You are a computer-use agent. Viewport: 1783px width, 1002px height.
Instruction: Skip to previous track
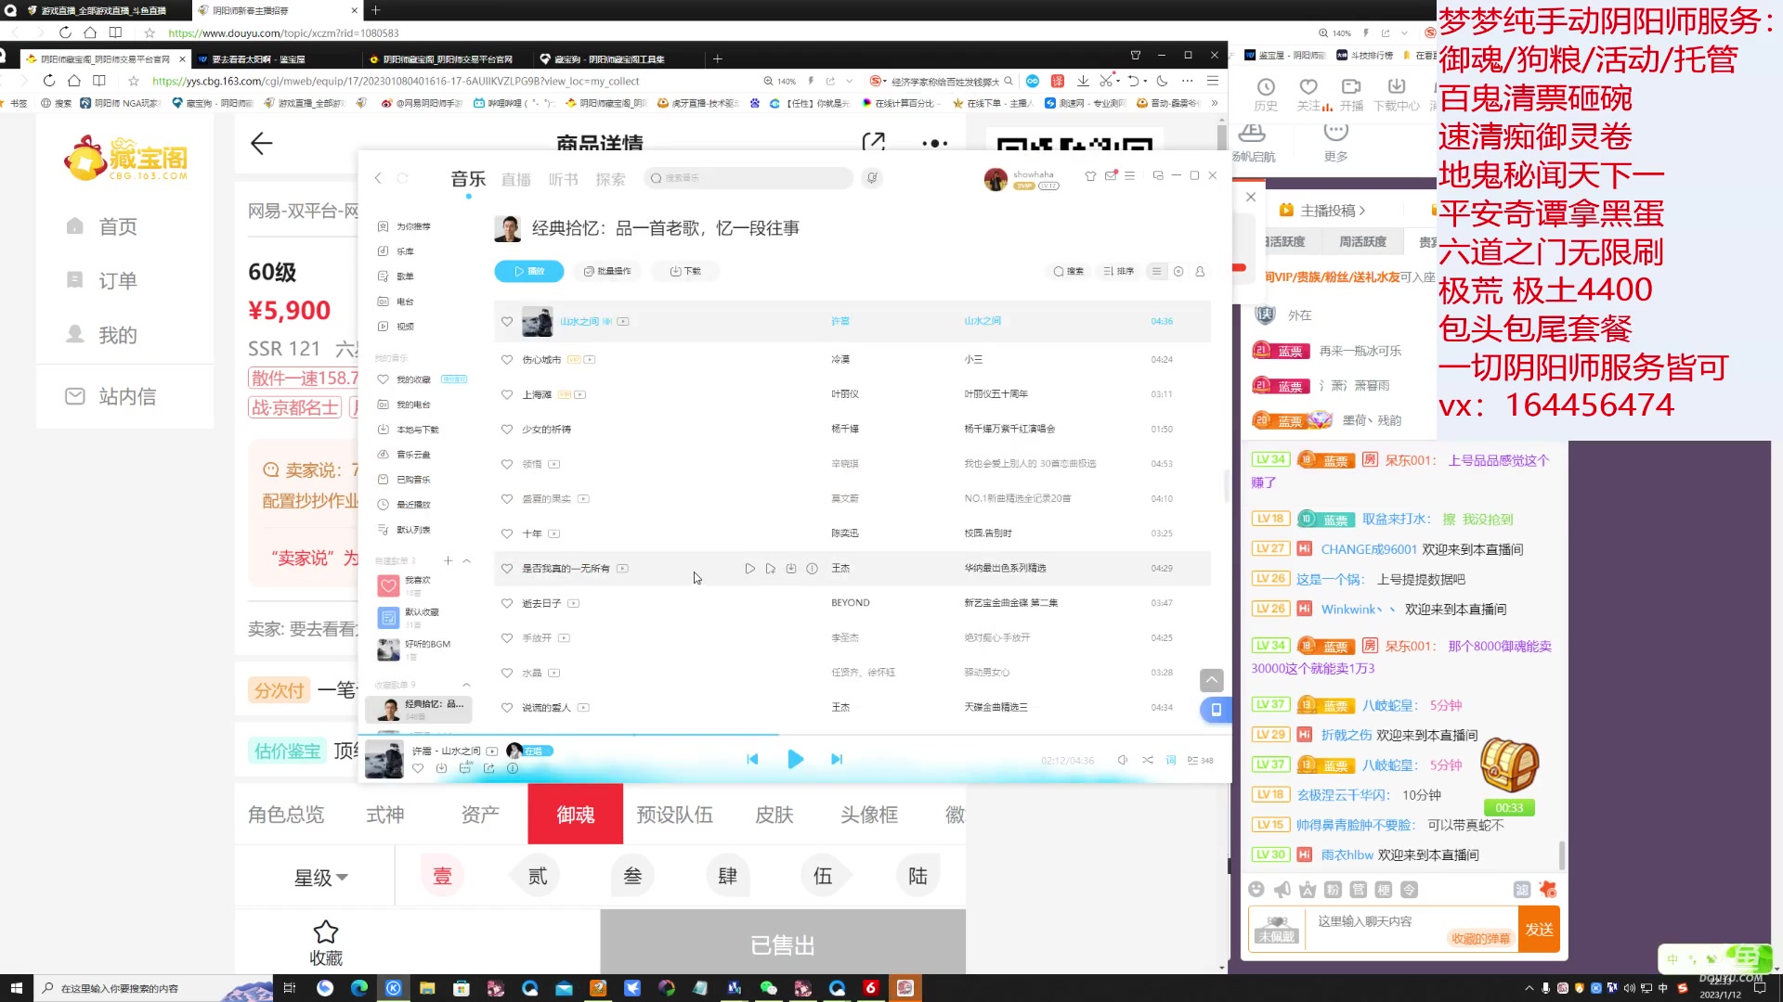pyautogui.click(x=752, y=759)
